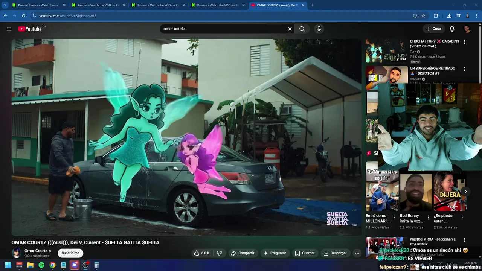Screen dimensions: 482x271
Task: Close the Panuan Stream Watch Live tab
Action: (x=64, y=5)
